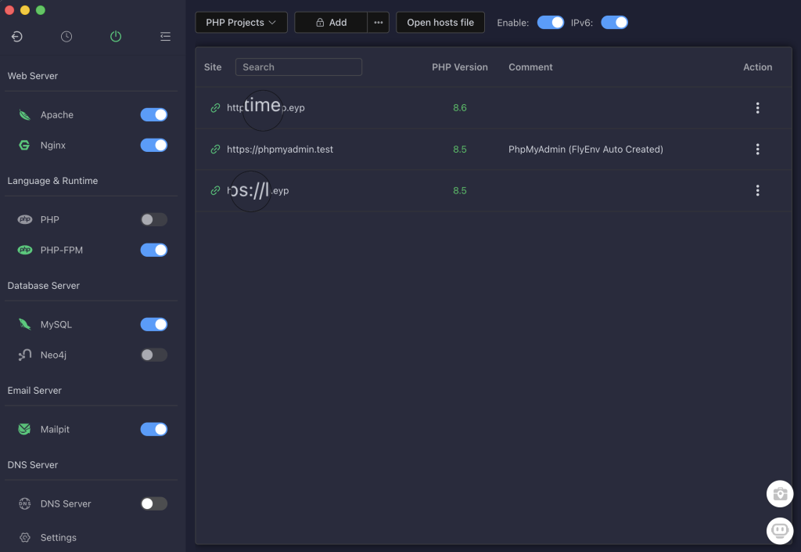Select PHP-FPM in the sidebar
801x552 pixels.
click(61, 250)
